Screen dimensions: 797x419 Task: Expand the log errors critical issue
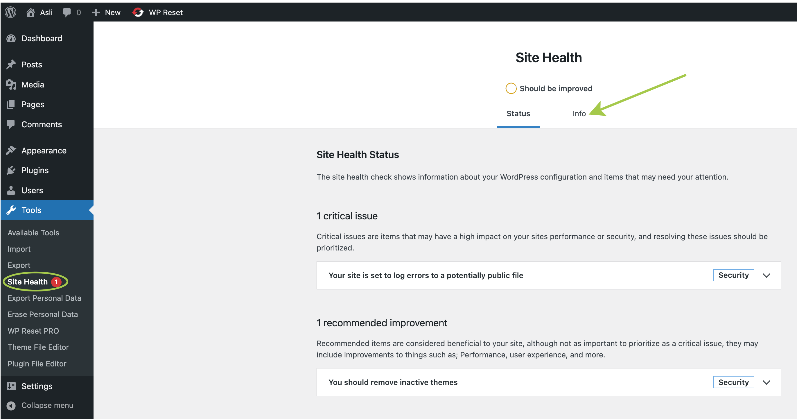[x=766, y=275]
